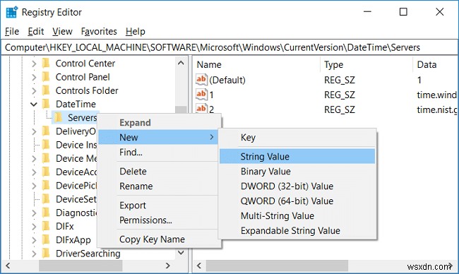The width and height of the screenshot is (459, 274).
Task: Select DWORD (32-bit) Value option
Action: [x=297, y=186]
